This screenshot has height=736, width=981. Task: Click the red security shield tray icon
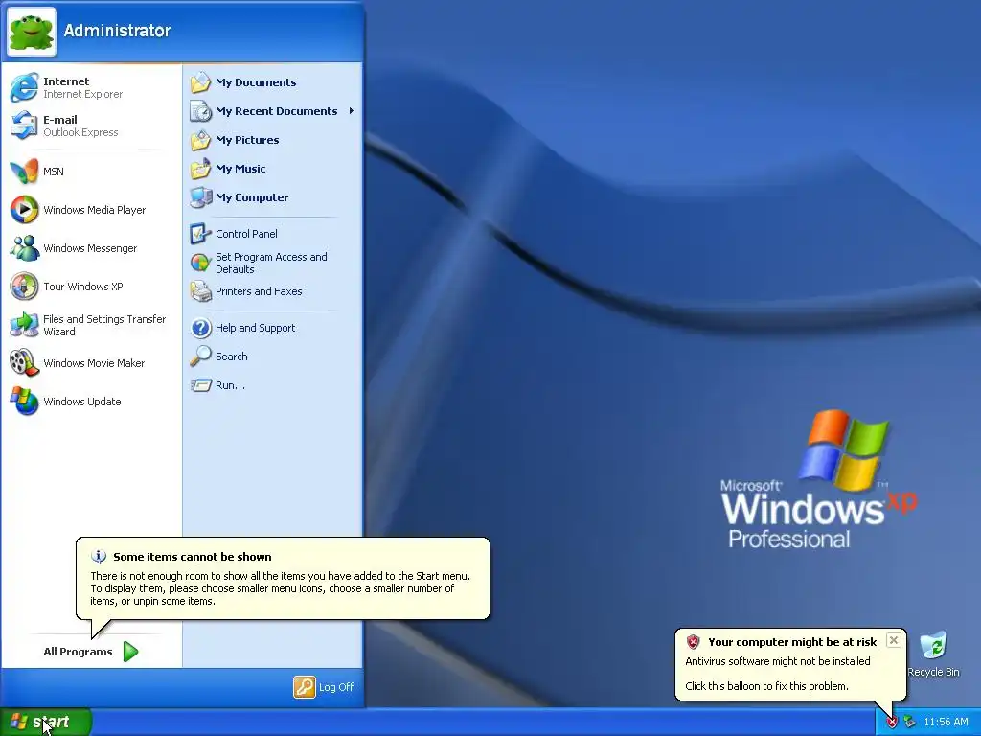coord(892,723)
